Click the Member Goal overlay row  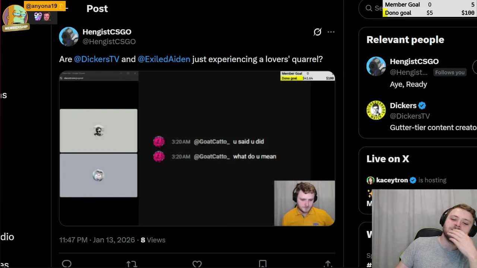[x=430, y=4]
